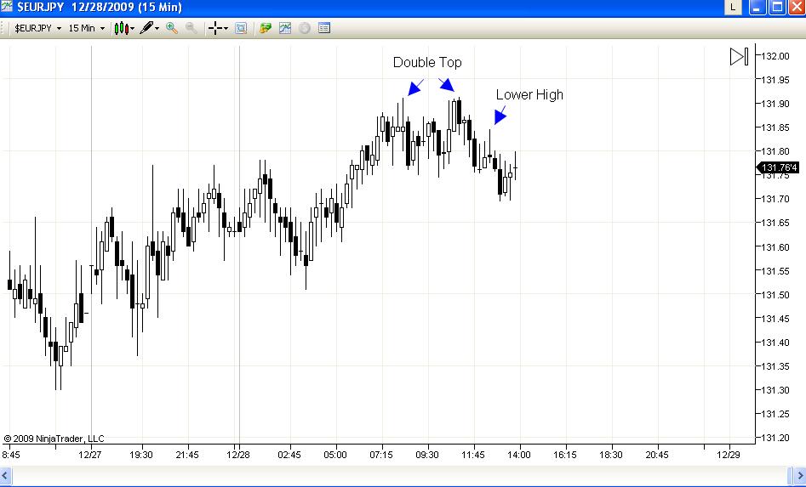Click the 20:45 time axis label
806x487 pixels.
(656, 455)
